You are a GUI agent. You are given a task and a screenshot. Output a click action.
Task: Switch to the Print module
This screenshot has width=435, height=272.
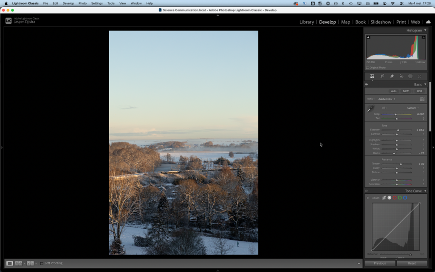(401, 22)
